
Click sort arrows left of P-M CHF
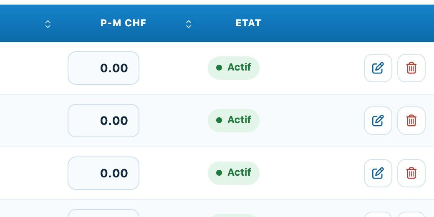48,24
